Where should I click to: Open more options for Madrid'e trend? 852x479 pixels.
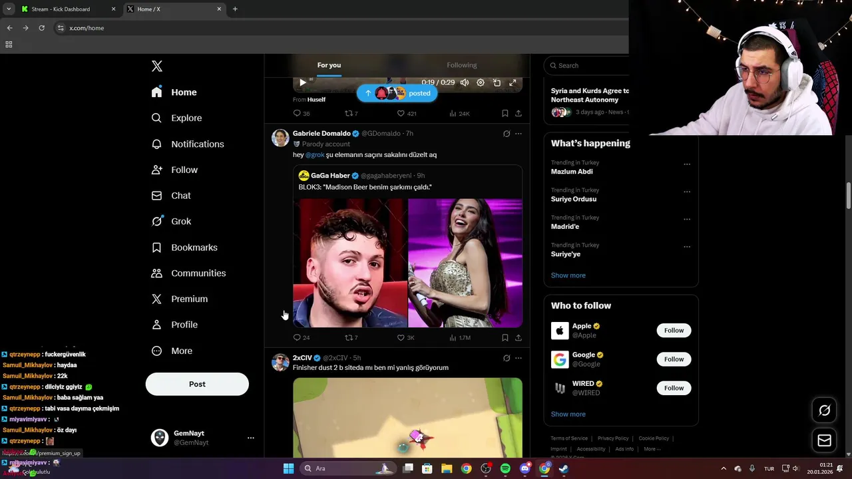[x=687, y=219]
